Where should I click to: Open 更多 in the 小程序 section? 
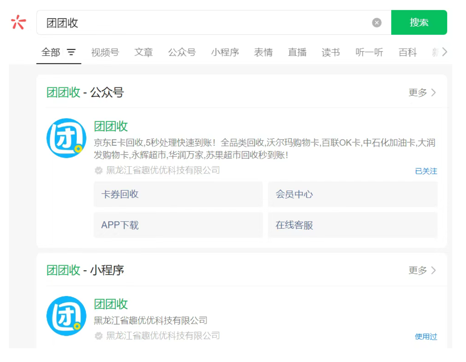tap(422, 270)
